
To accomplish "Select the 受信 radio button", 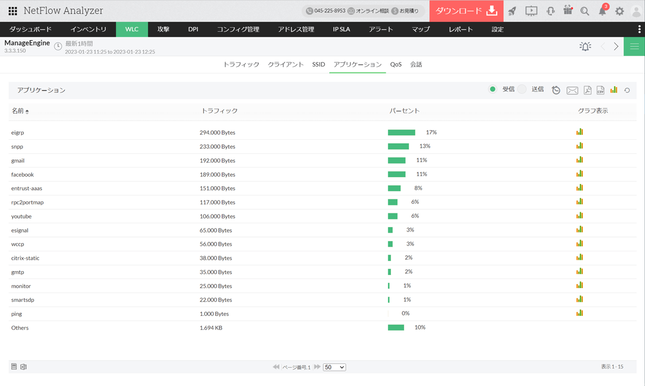I will pyautogui.click(x=493, y=89).
